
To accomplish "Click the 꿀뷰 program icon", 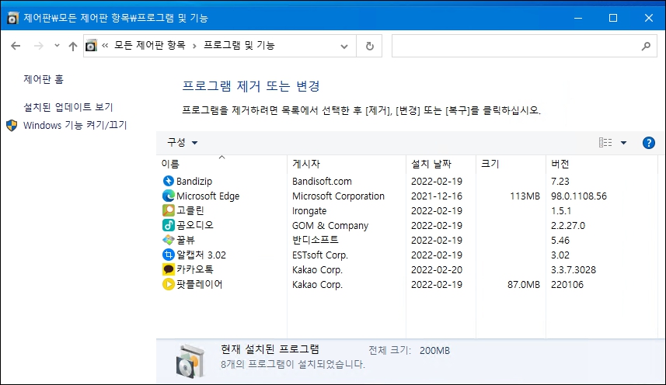I will [x=168, y=240].
